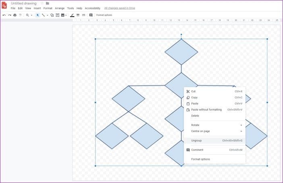Open the line weight menu
The image size is (283, 183).
pos(78,15)
